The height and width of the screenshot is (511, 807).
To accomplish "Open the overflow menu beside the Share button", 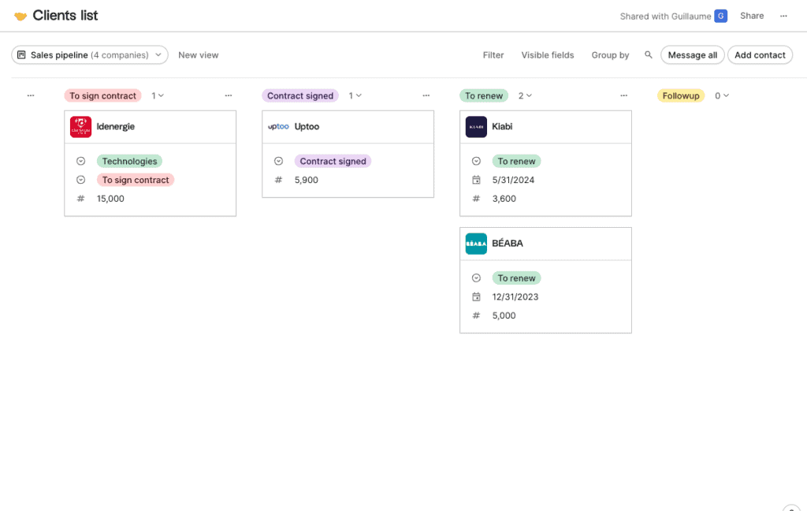I will [783, 15].
